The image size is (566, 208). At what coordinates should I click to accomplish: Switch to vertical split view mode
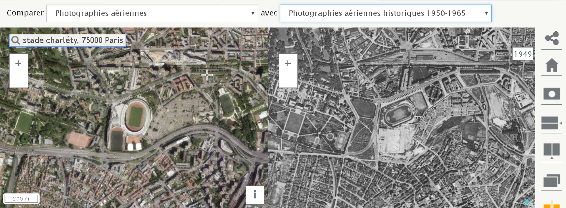pos(552,150)
